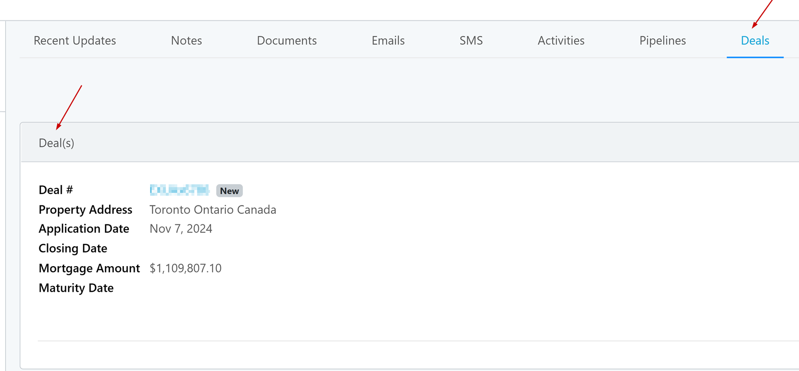This screenshot has height=371, width=799.
Task: Click the Deal # label
Action: 56,190
